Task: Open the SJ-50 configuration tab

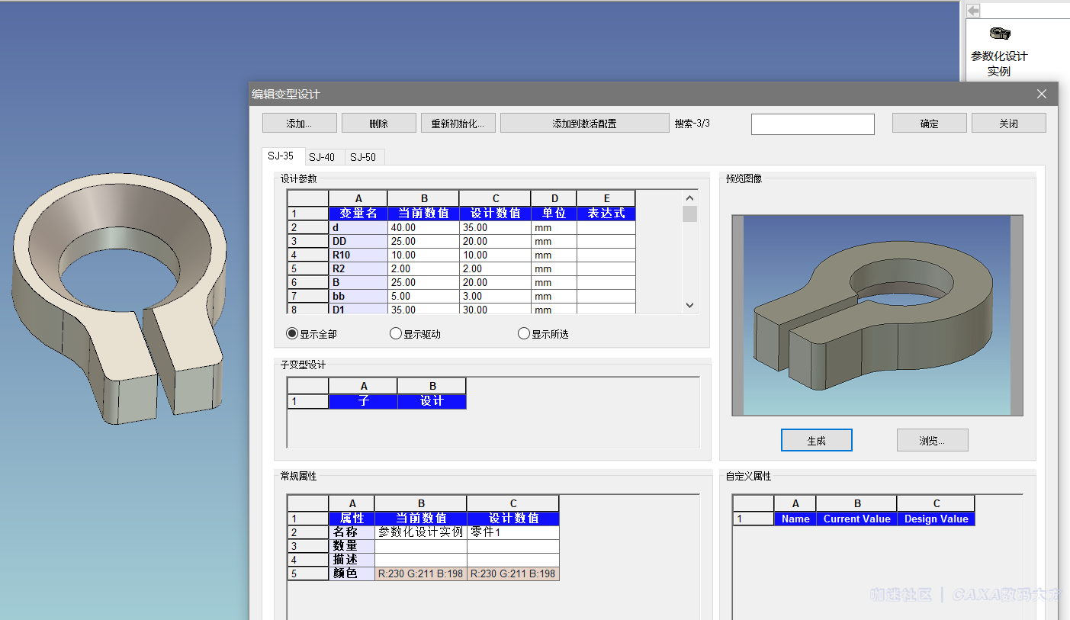Action: click(x=363, y=157)
